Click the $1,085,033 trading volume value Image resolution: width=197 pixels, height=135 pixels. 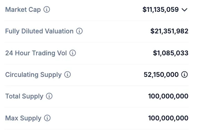[171, 53]
